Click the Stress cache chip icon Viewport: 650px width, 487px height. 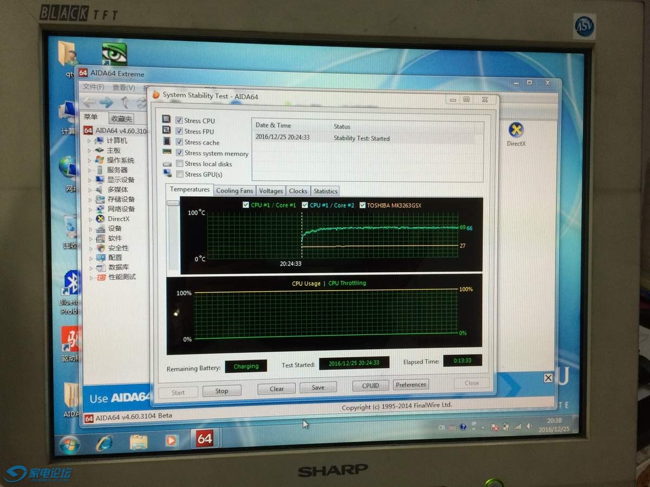coord(166,141)
